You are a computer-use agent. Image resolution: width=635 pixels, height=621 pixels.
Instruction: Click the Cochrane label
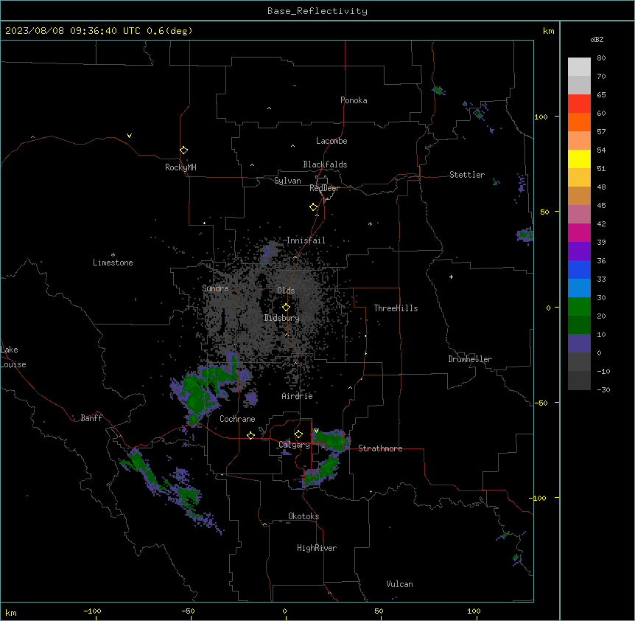pos(237,419)
